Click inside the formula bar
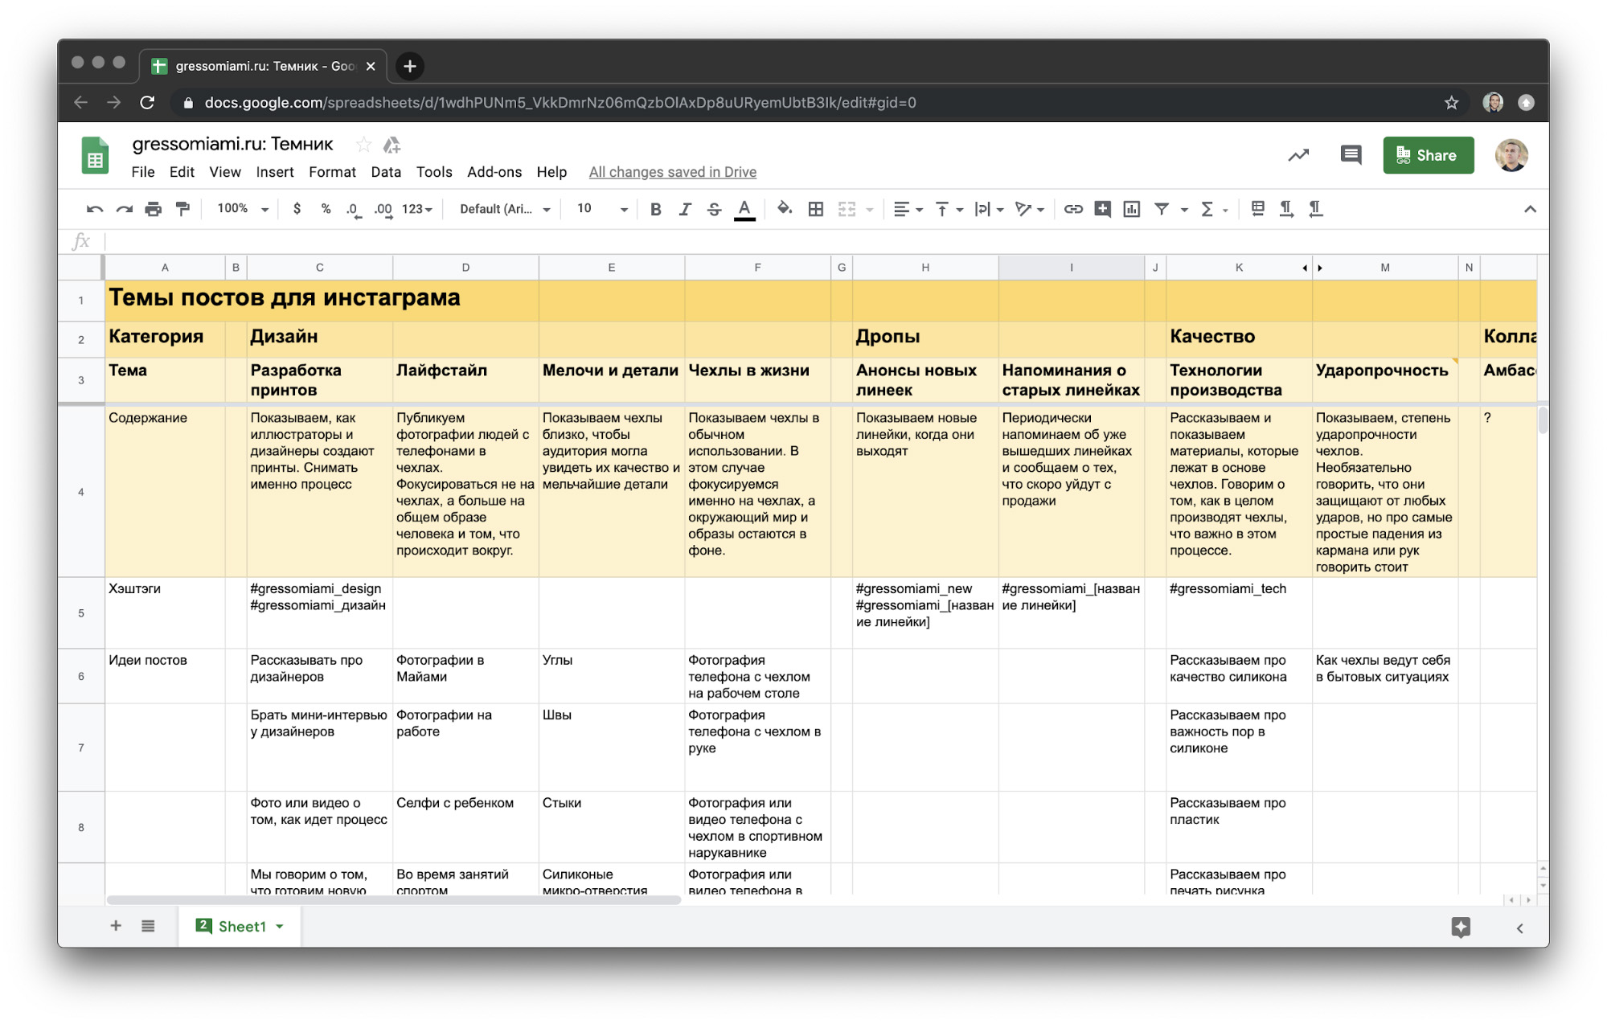Image resolution: width=1607 pixels, height=1024 pixels. pos(820,241)
